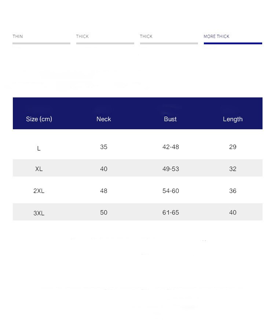Click the Bust column header
The width and height of the screenshot is (275, 327).
tap(170, 119)
